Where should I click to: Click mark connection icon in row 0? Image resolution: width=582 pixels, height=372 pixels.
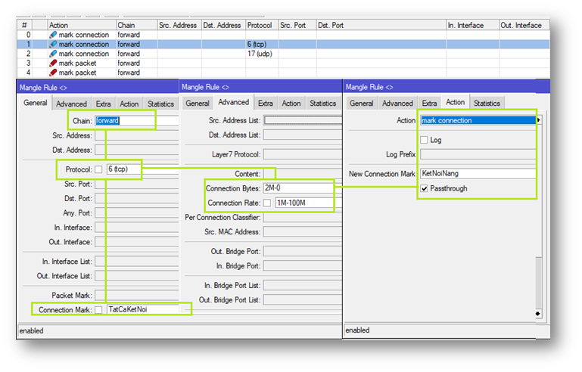pyautogui.click(x=53, y=35)
